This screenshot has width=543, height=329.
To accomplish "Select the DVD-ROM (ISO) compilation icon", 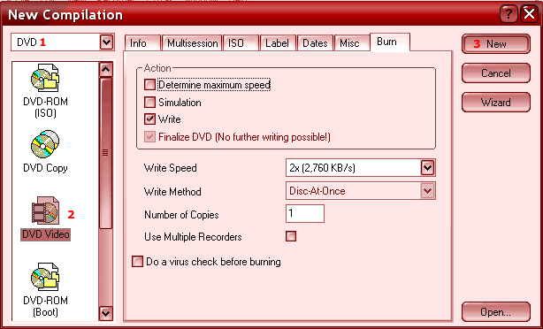I will point(45,91).
